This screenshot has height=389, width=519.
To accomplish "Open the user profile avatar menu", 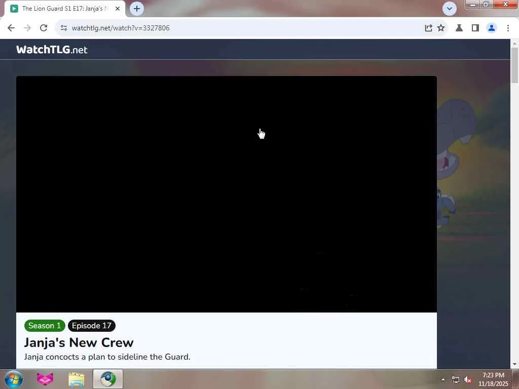I will (492, 28).
